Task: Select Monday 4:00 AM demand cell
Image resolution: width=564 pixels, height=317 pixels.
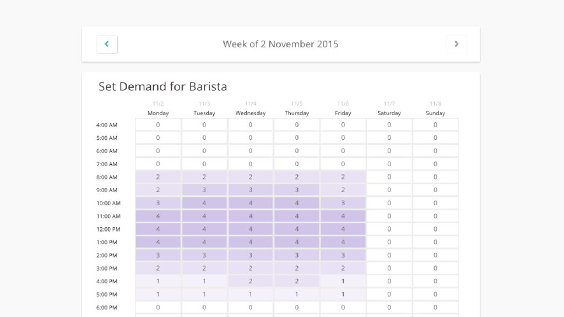Action: (158, 125)
